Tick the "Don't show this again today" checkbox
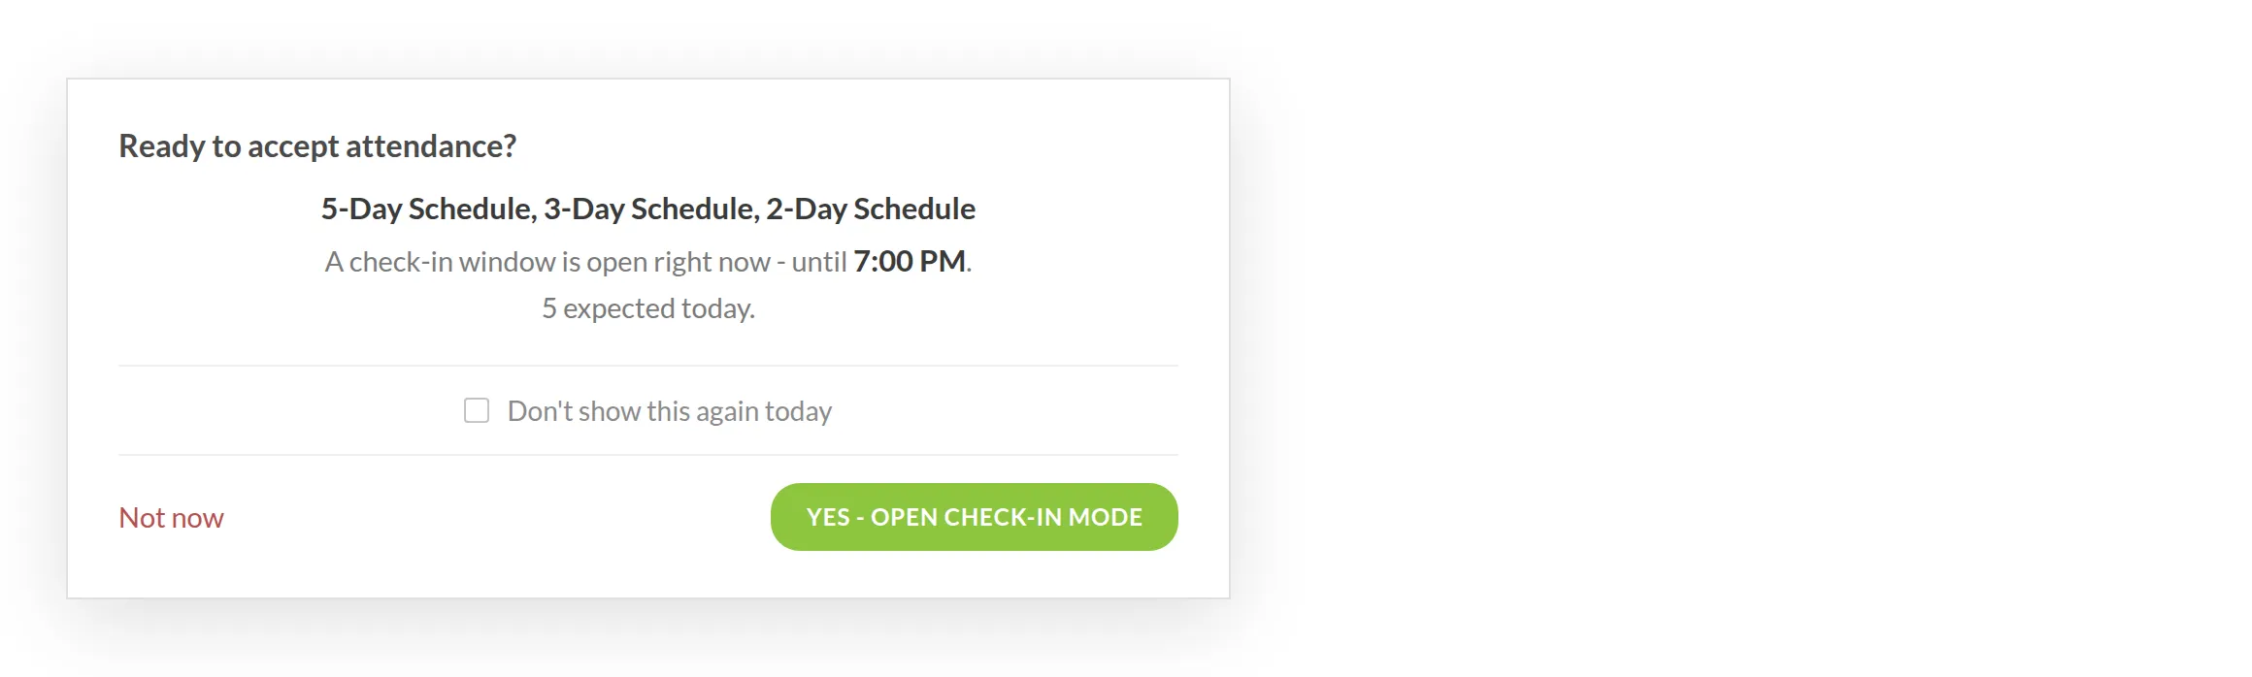Viewport: 2252px width, 677px height. pos(476,410)
